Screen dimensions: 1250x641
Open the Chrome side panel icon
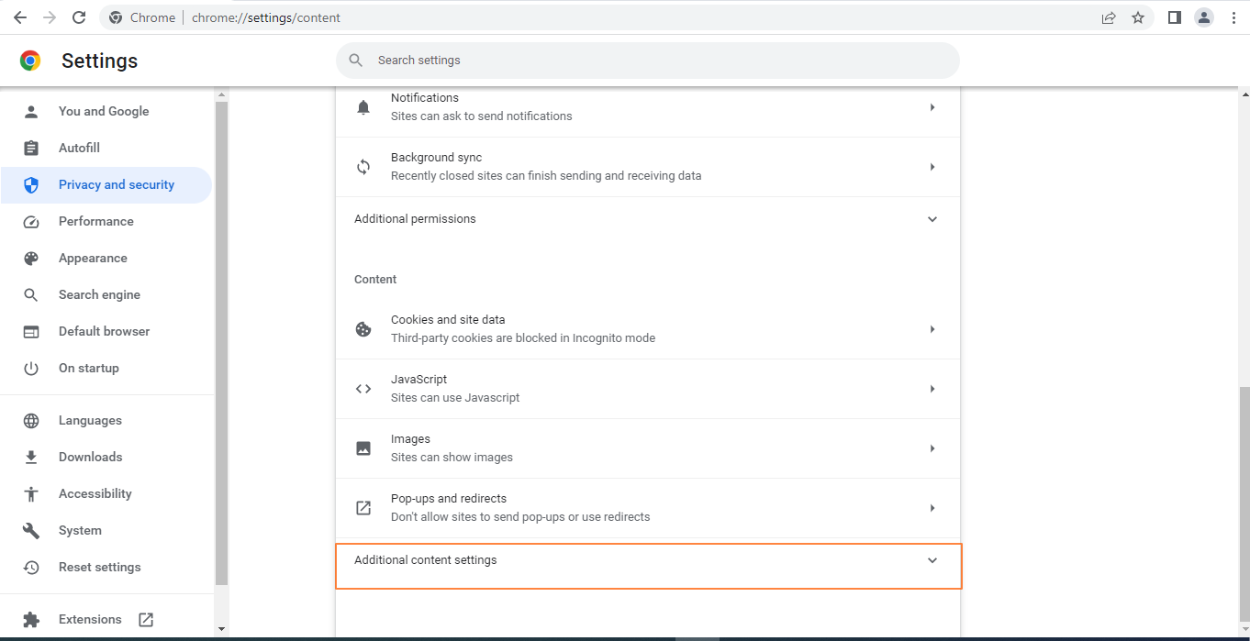pos(1174,17)
